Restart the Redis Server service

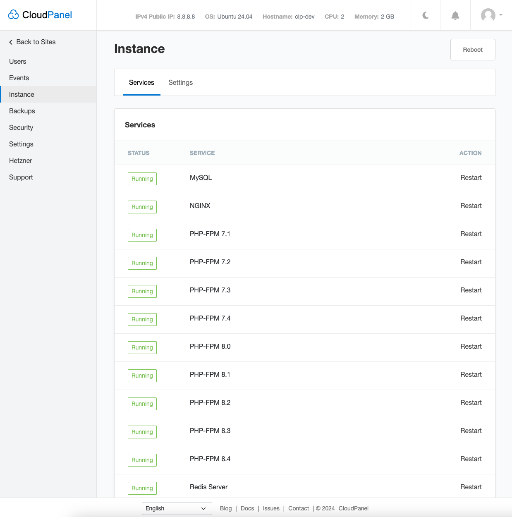click(471, 487)
